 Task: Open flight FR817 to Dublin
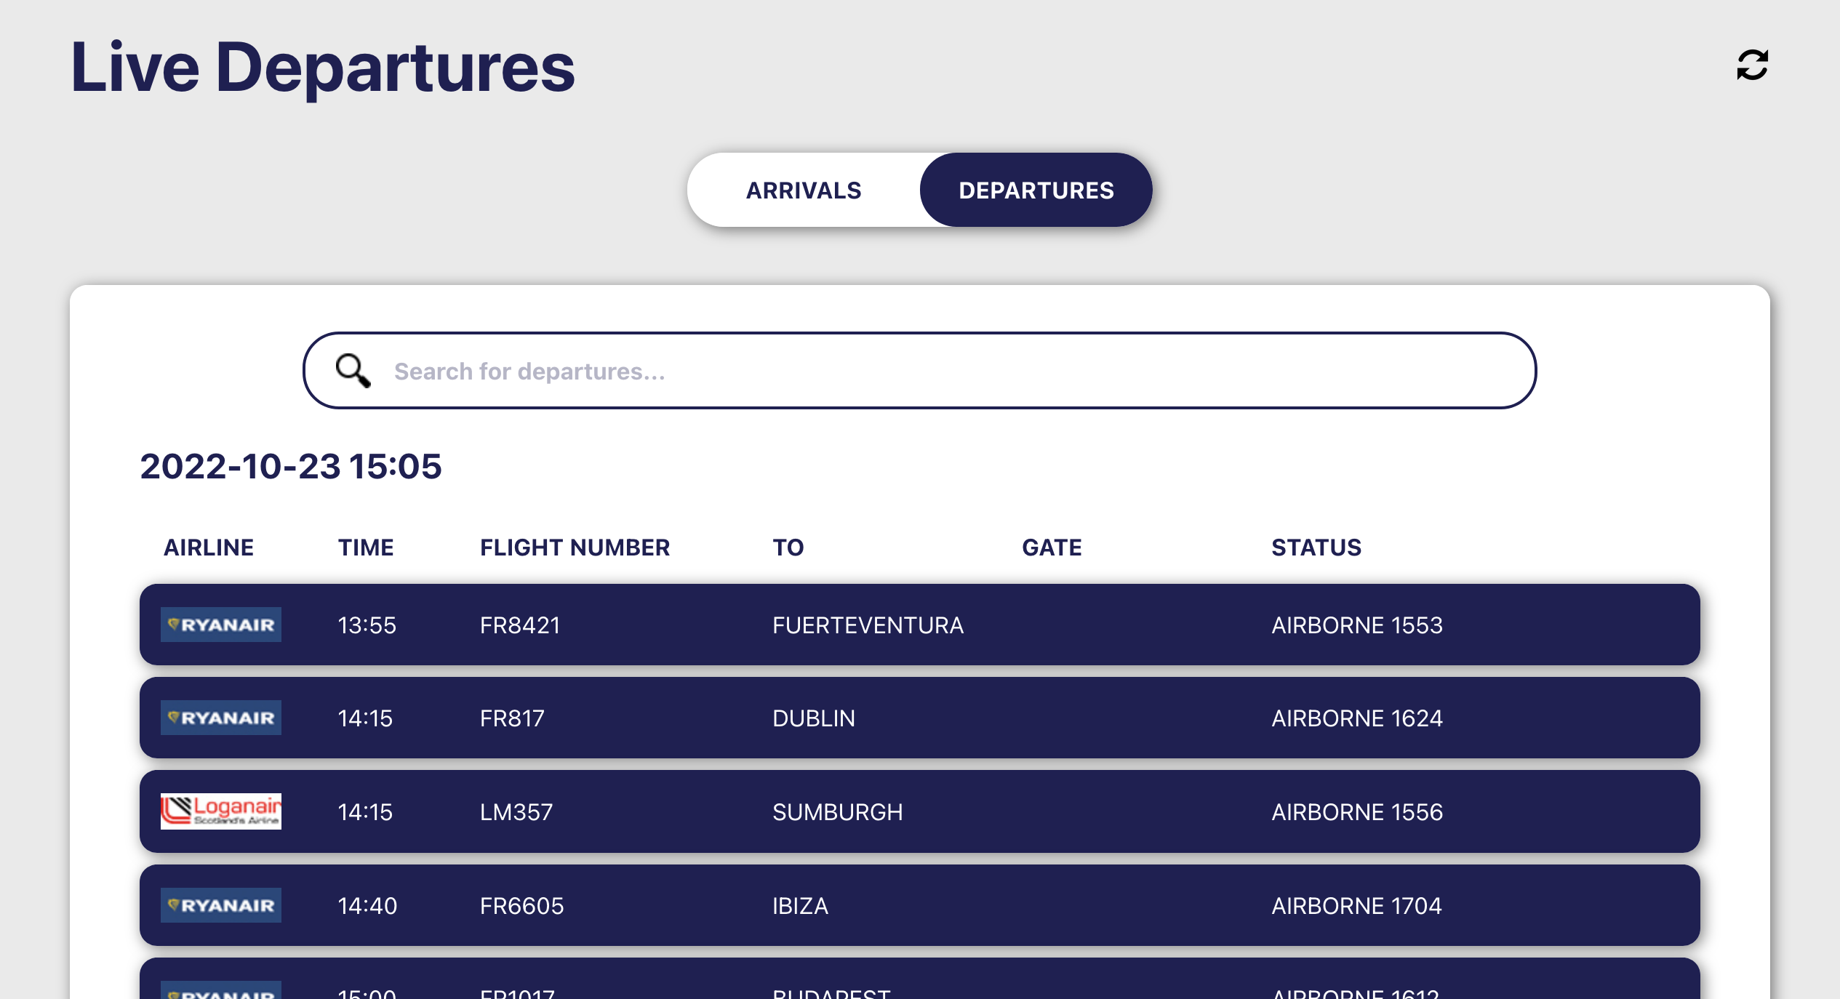(x=919, y=718)
